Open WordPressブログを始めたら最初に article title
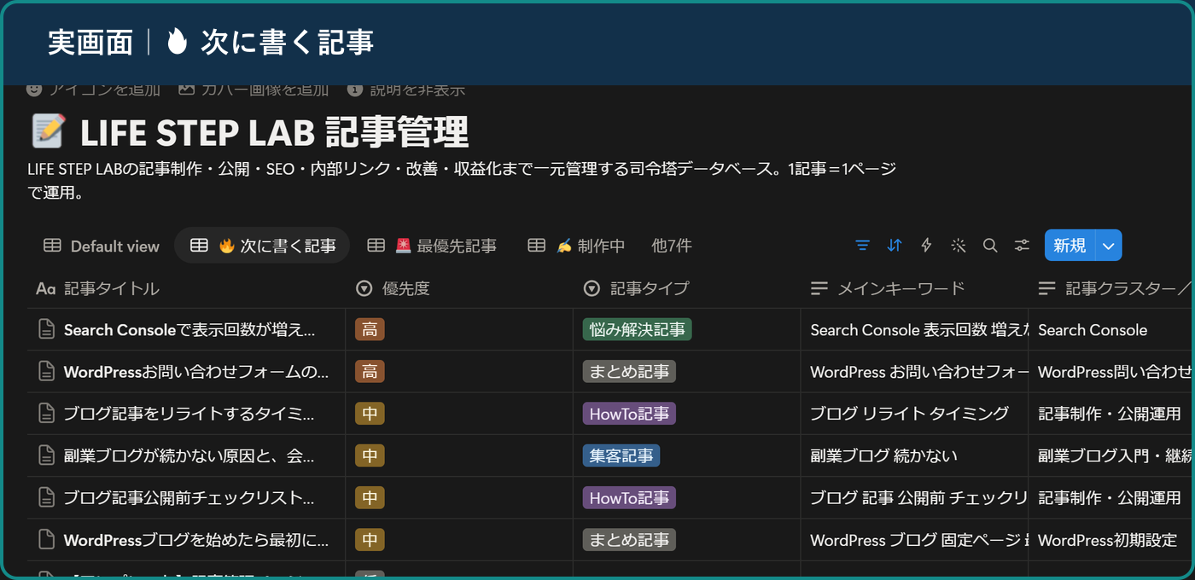 pyautogui.click(x=196, y=540)
